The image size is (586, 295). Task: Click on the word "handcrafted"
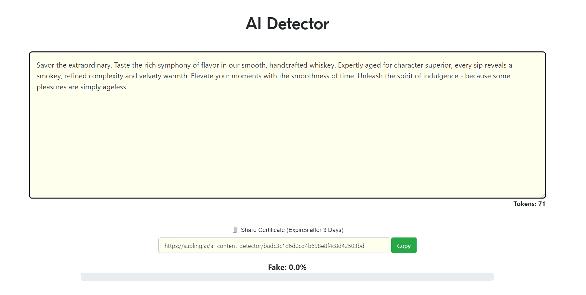(288, 65)
